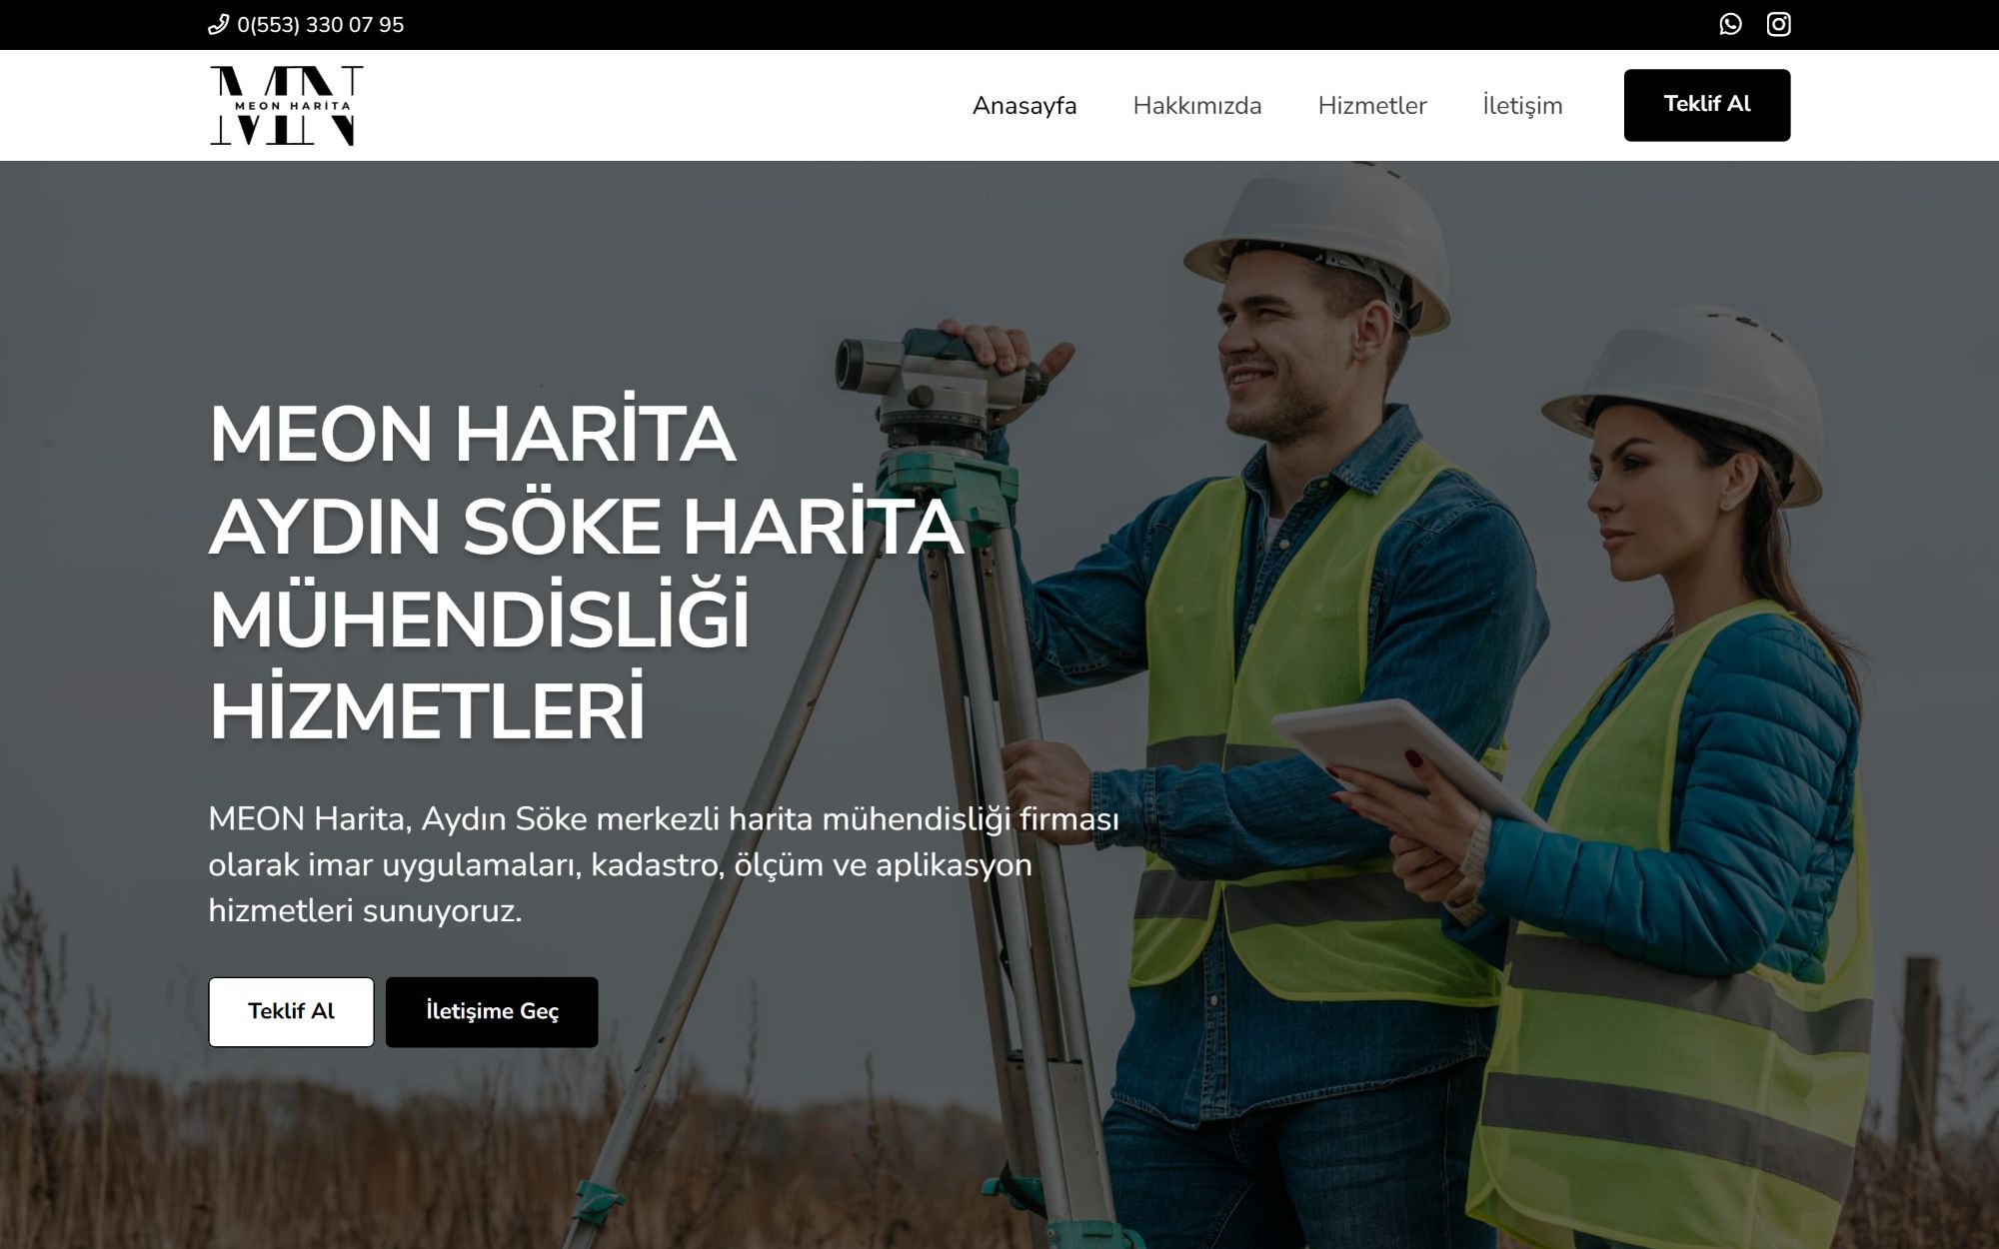Click the İletişime Geç button
1999x1249 pixels.
(492, 1011)
